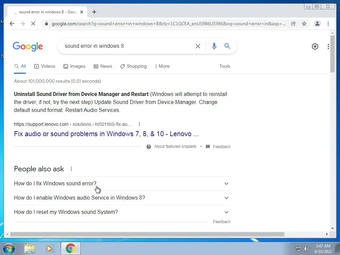This screenshot has height=255, width=340.
Task: Click the vertical scrollbar thumb
Action: click(x=332, y=54)
